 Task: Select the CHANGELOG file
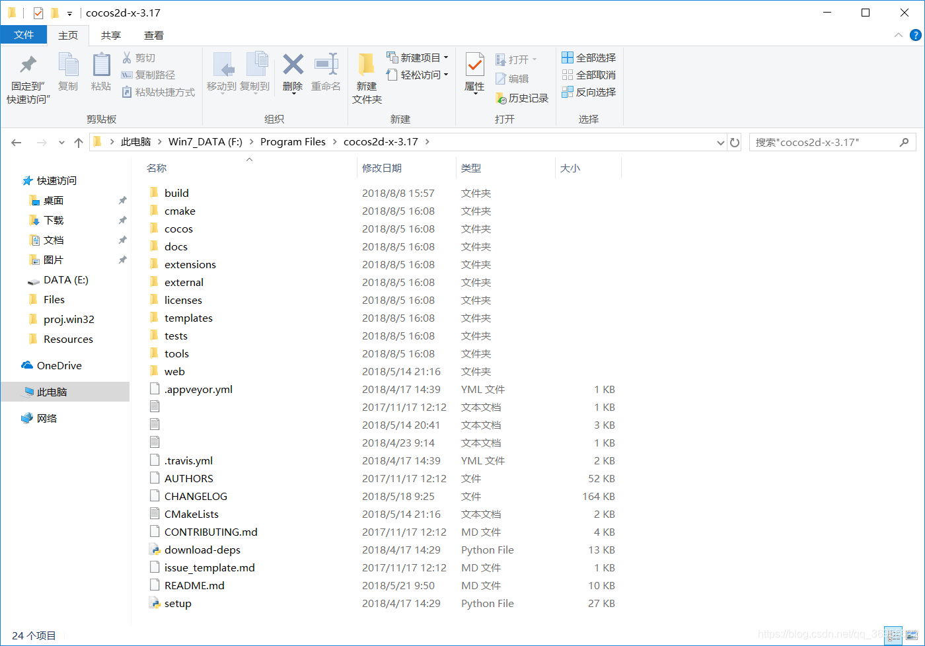click(196, 496)
